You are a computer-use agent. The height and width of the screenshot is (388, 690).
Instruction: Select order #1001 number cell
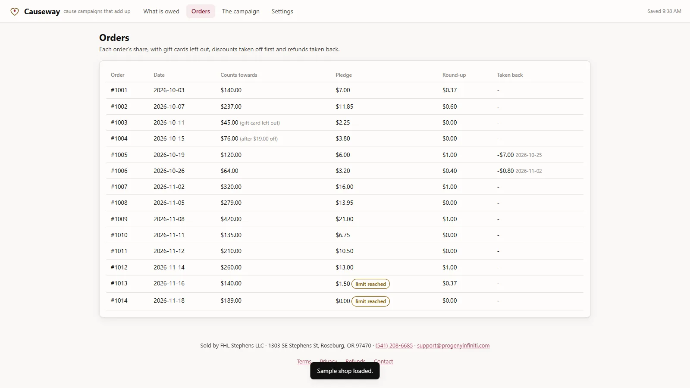click(119, 90)
